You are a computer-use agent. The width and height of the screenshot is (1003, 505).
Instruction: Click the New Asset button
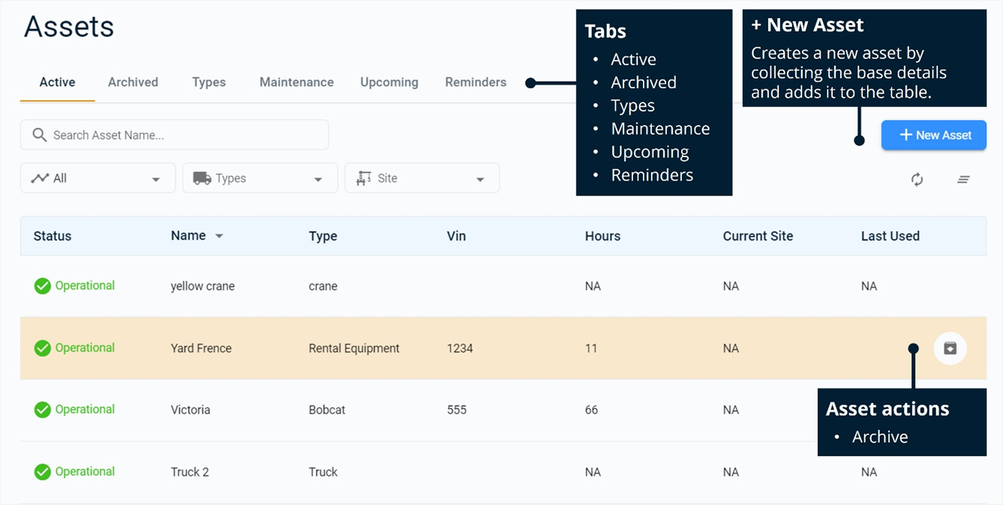pos(933,135)
